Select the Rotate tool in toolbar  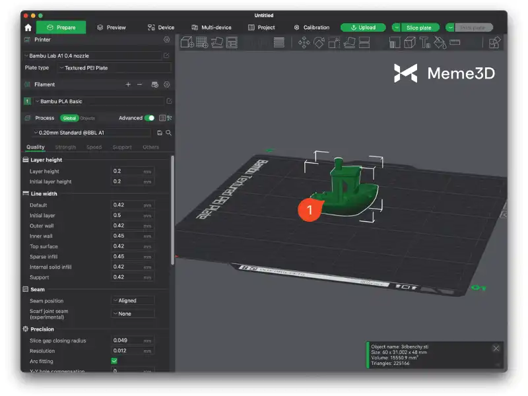click(x=319, y=43)
